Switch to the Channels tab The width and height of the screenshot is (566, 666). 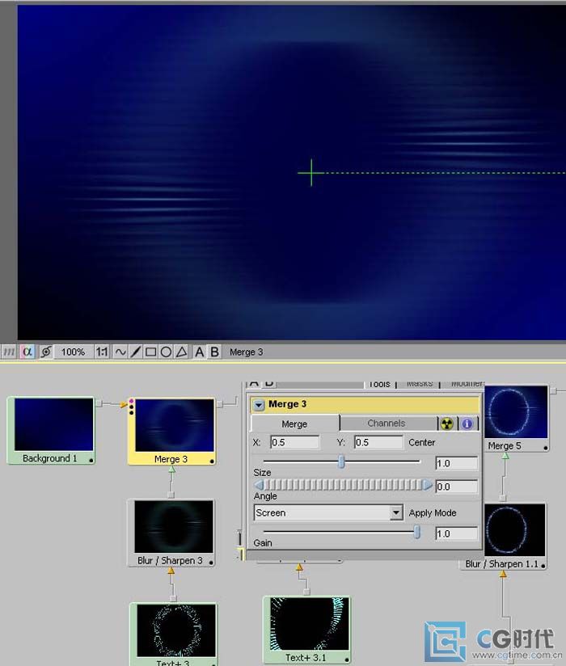coord(386,423)
